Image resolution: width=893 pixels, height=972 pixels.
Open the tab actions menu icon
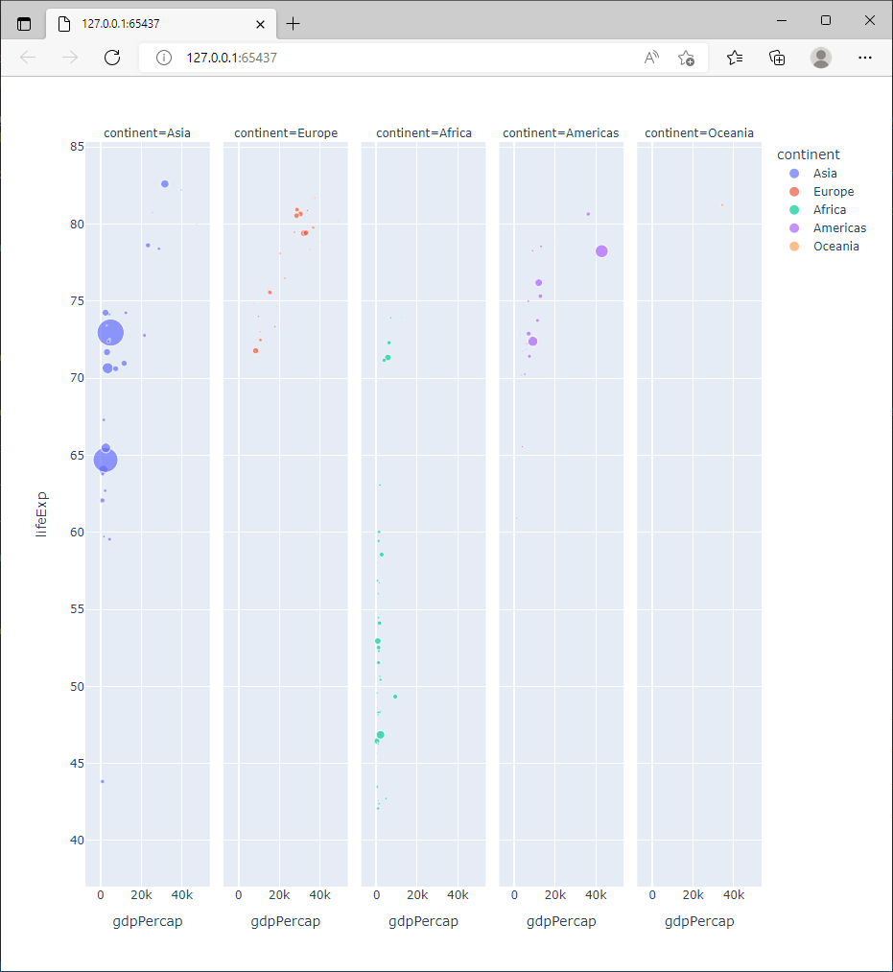pyautogui.click(x=24, y=24)
